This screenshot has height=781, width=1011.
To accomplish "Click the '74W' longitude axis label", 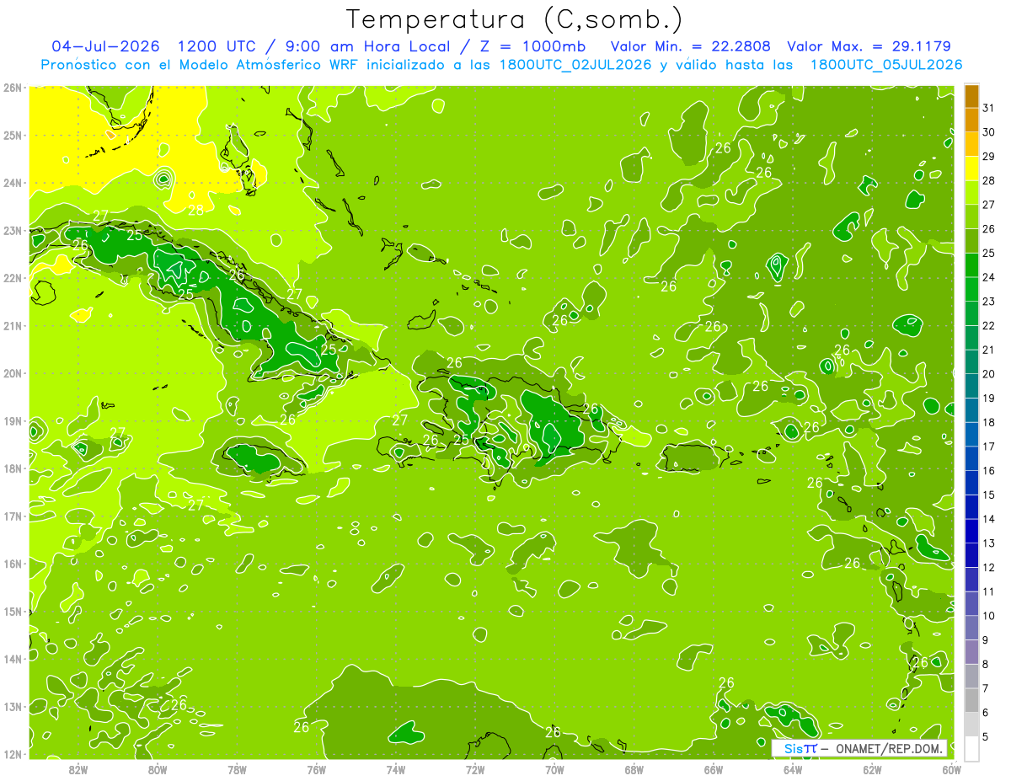I will tap(396, 769).
